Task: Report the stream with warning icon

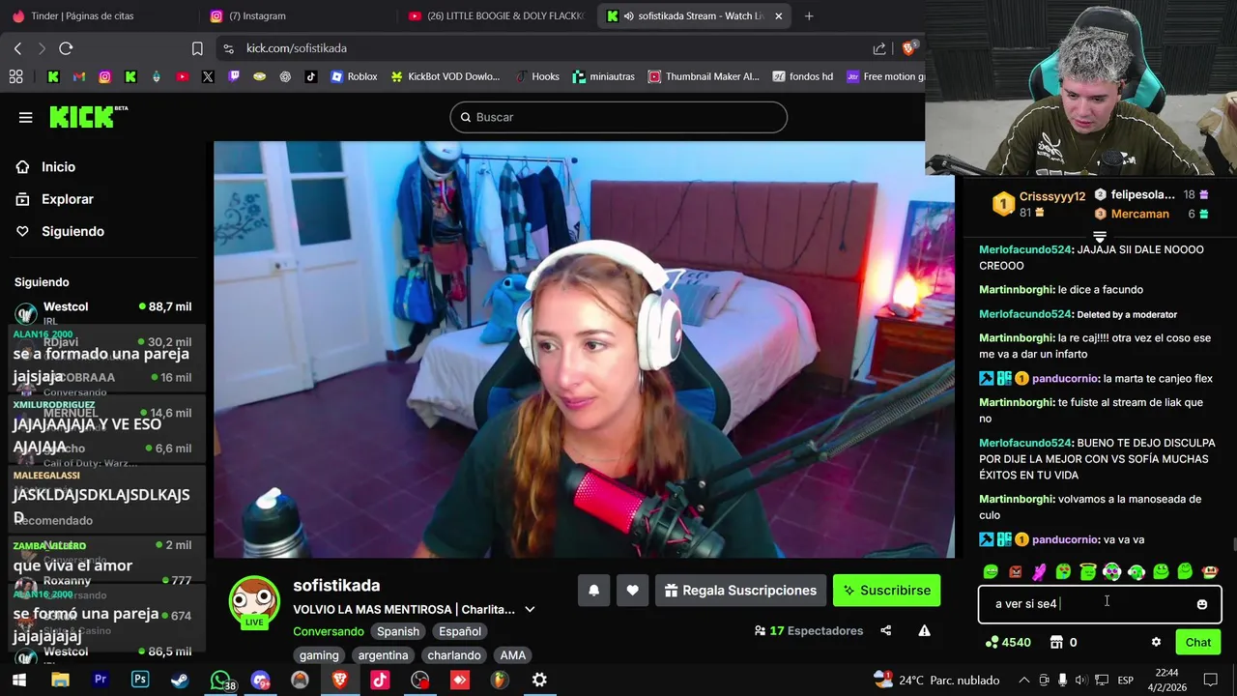Action: coord(924,630)
